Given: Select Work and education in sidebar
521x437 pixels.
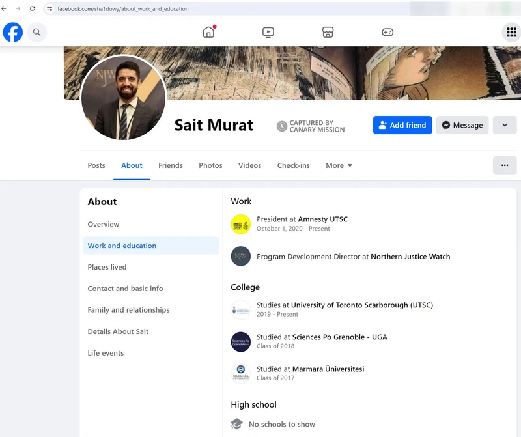Looking at the screenshot, I should click(151, 246).
